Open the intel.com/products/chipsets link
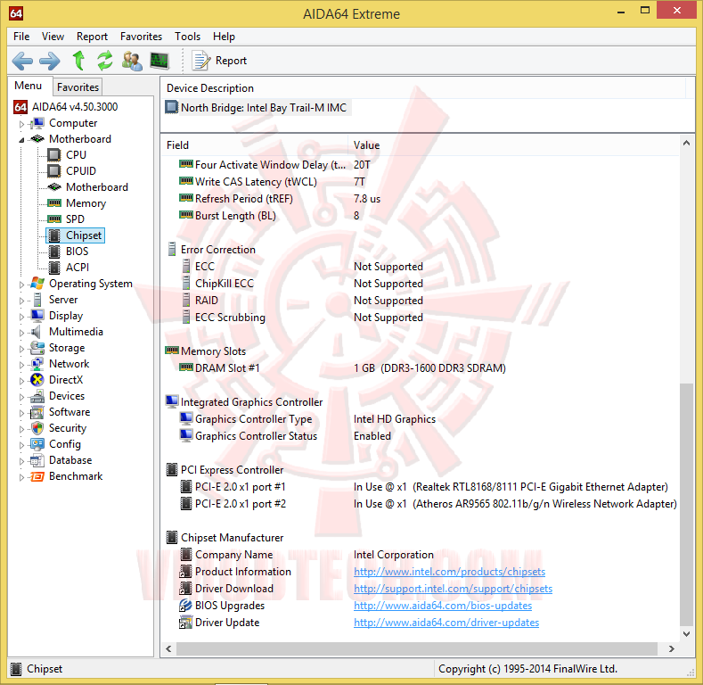 pyautogui.click(x=449, y=572)
